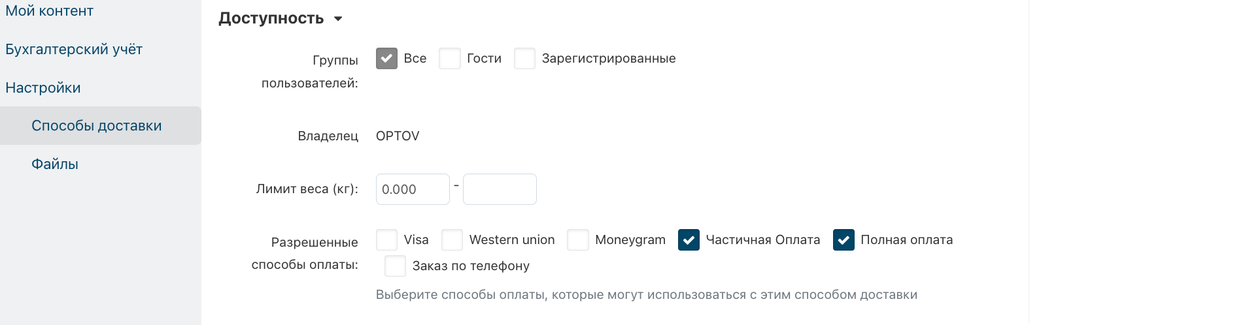Enable the Гости user group checkbox
The image size is (1245, 325).
coord(450,59)
